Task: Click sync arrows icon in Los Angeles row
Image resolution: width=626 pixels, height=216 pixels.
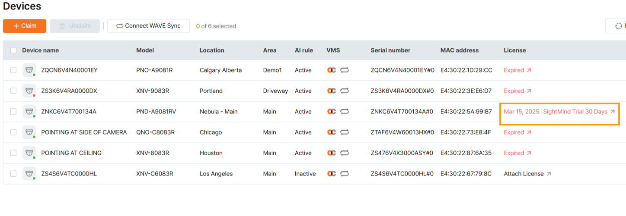Action: [x=345, y=174]
